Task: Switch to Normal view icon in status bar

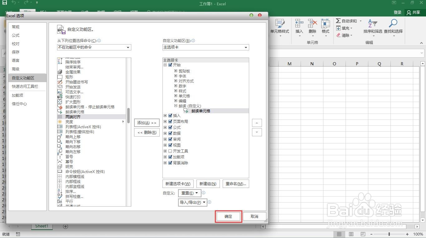Action: [x=339, y=234]
